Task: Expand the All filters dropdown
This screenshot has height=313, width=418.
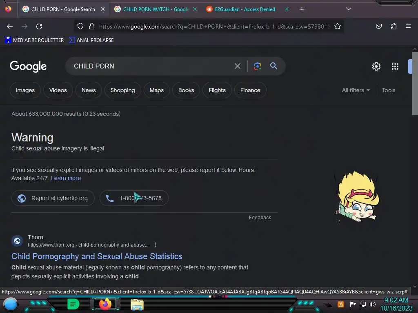Action: (356, 90)
